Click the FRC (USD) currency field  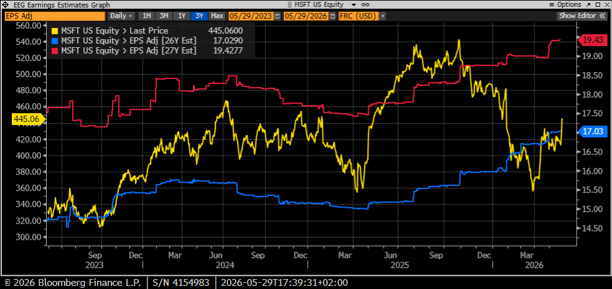358,16
